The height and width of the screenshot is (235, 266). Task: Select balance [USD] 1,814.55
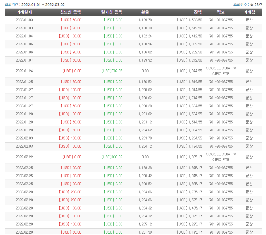coord(189,90)
